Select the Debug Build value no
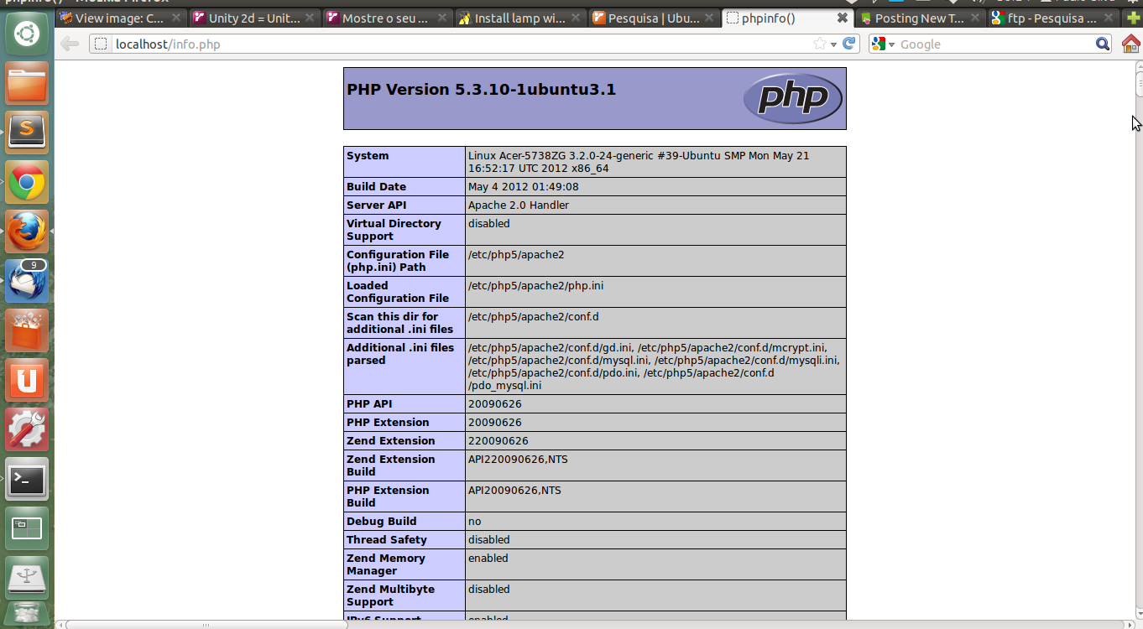Image resolution: width=1143 pixels, height=629 pixels. tap(475, 522)
